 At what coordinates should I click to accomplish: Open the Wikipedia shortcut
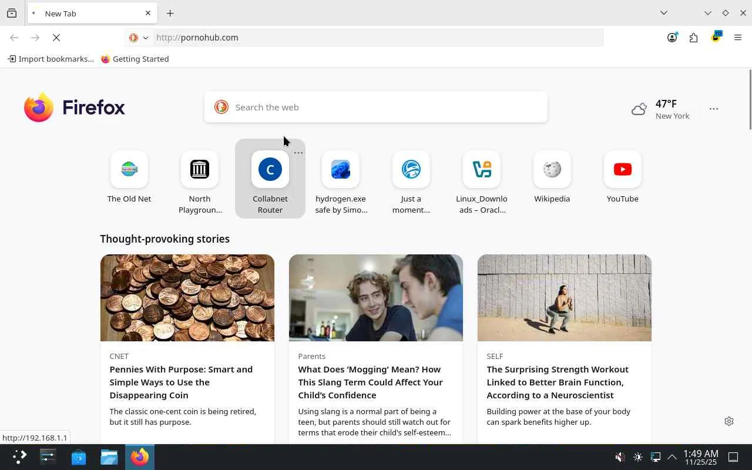552,177
